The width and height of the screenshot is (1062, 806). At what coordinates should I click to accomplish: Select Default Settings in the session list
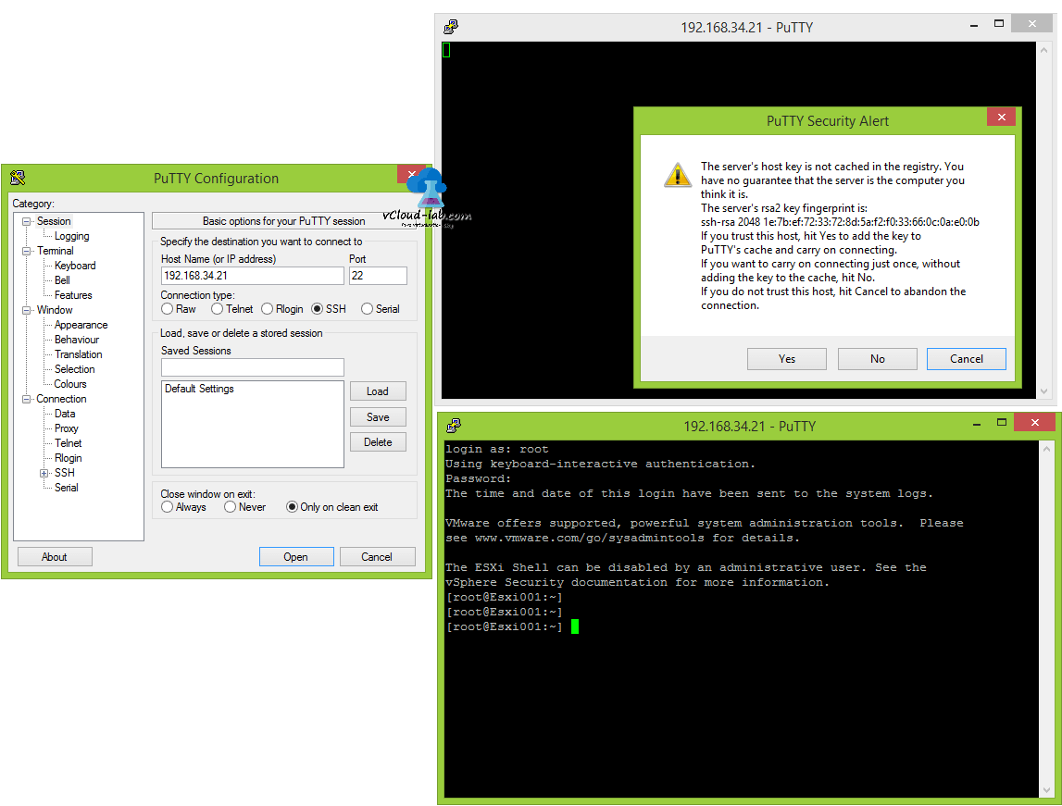pos(198,388)
